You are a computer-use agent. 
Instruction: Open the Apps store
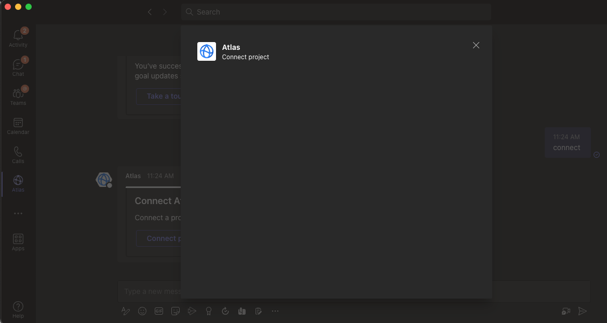point(18,243)
